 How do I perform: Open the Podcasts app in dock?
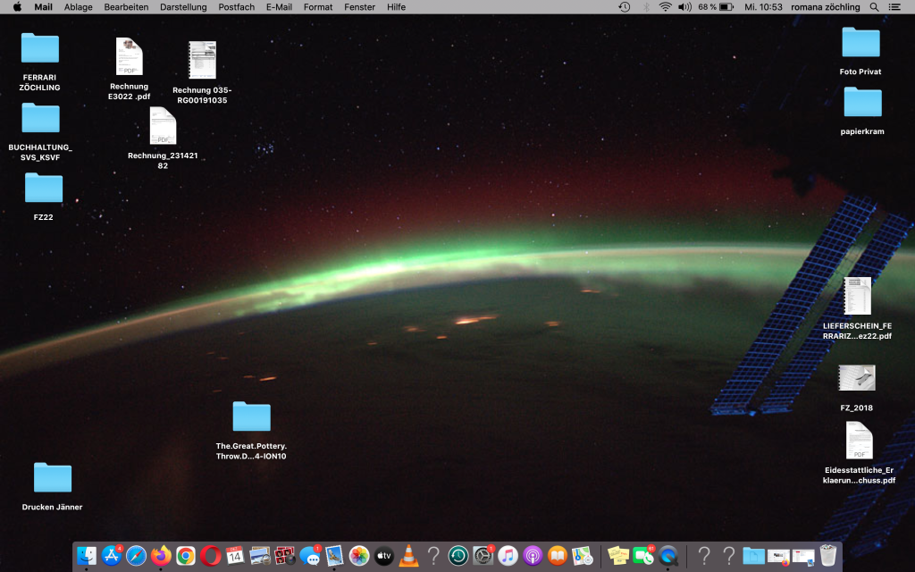point(533,556)
